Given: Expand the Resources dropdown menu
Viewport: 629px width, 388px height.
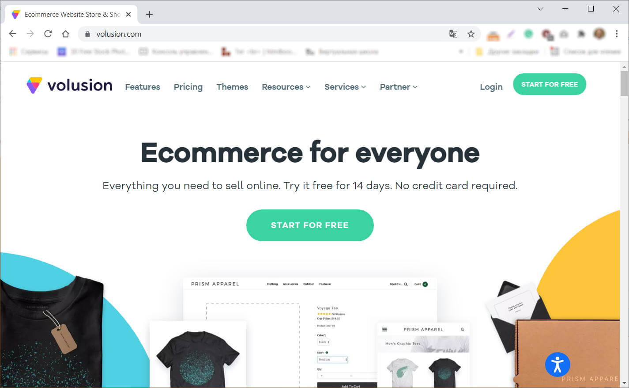Looking at the screenshot, I should [x=286, y=87].
